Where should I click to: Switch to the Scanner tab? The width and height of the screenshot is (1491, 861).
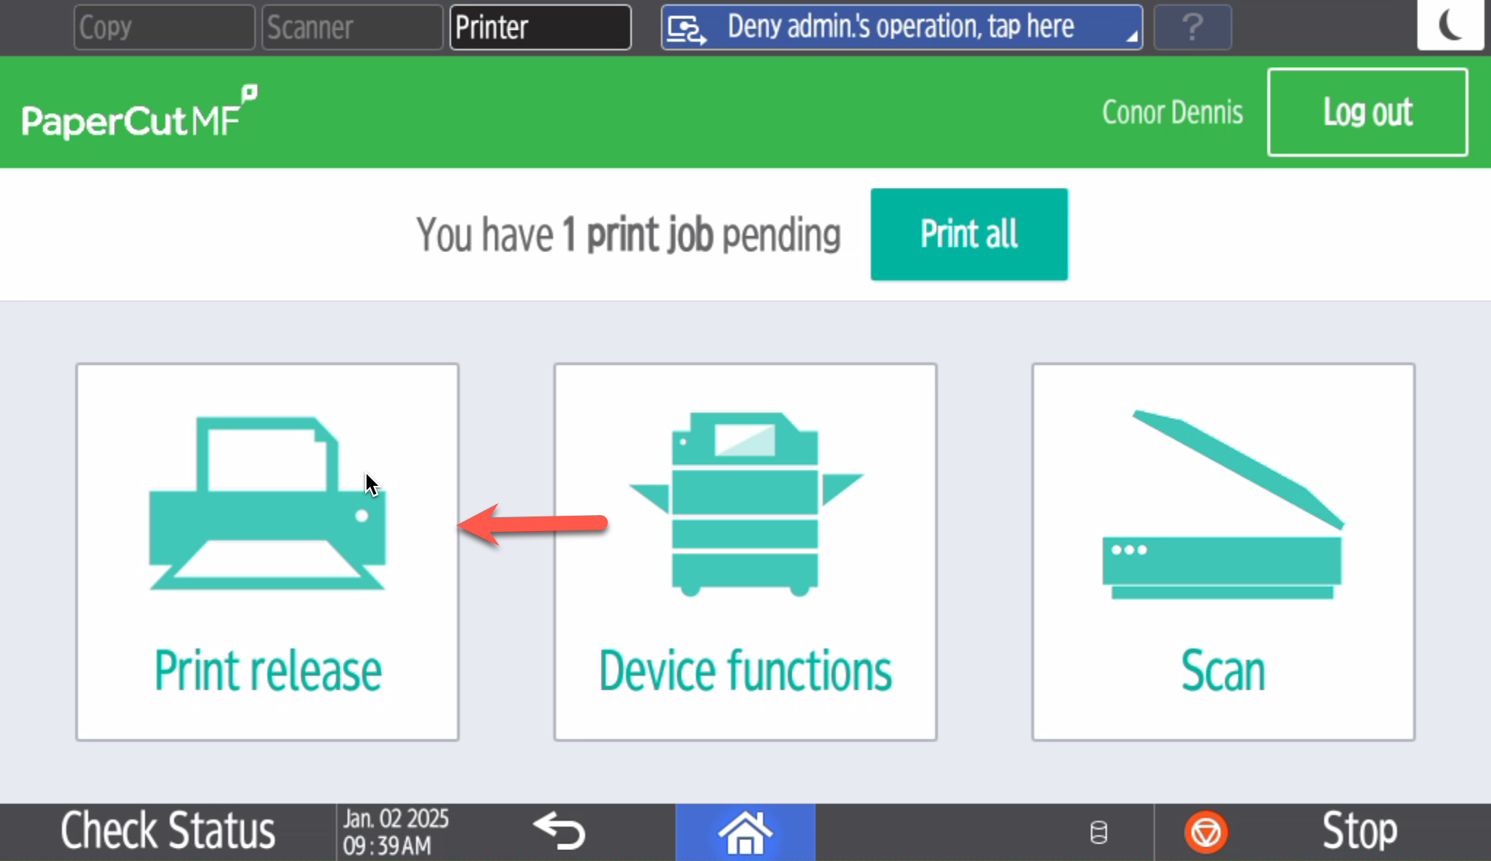coord(352,28)
